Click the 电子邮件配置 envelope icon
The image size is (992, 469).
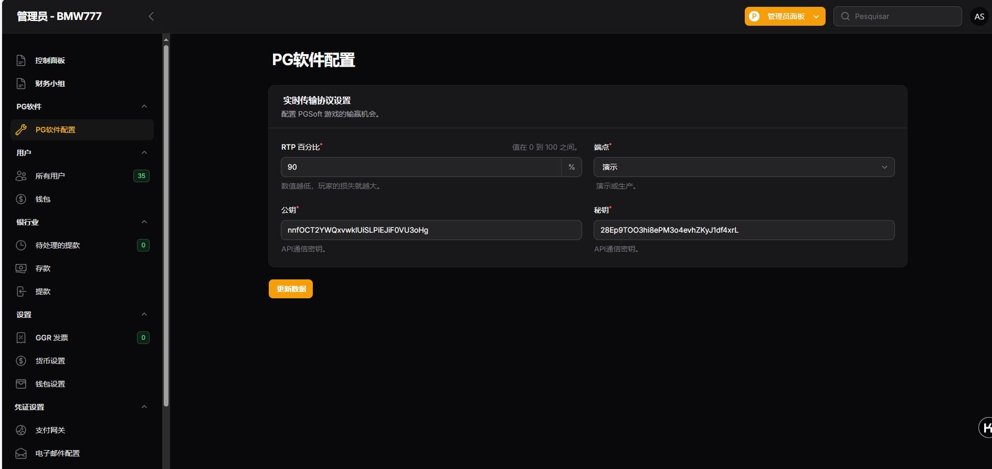click(21, 453)
